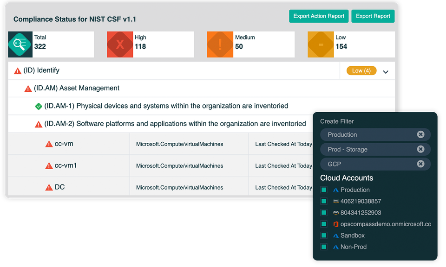The height and width of the screenshot is (267, 446).
Task: Toggle the Production cloud account checkbox
Action: click(324, 190)
